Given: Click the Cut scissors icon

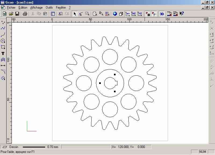Looking at the screenshot, I should point(33,14).
